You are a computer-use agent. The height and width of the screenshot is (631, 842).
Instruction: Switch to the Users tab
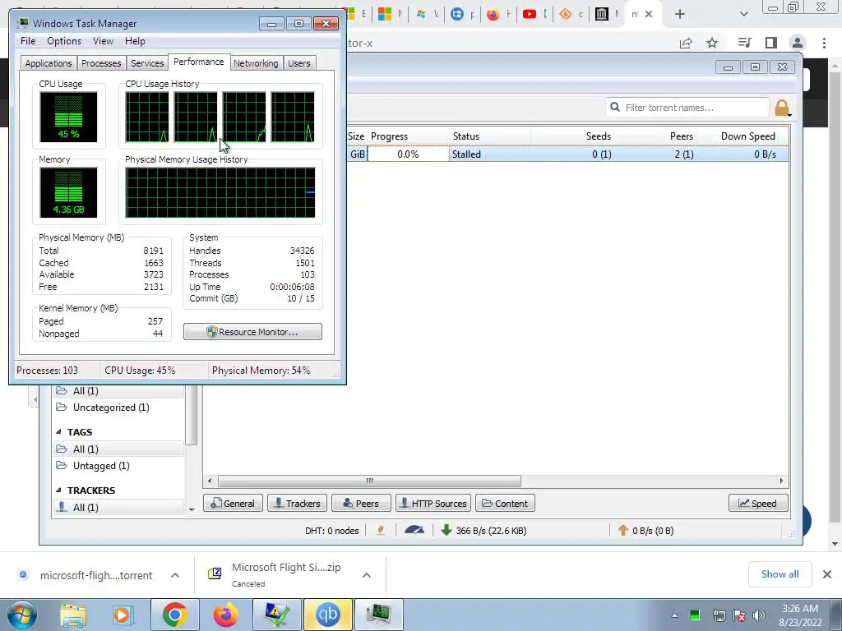299,63
